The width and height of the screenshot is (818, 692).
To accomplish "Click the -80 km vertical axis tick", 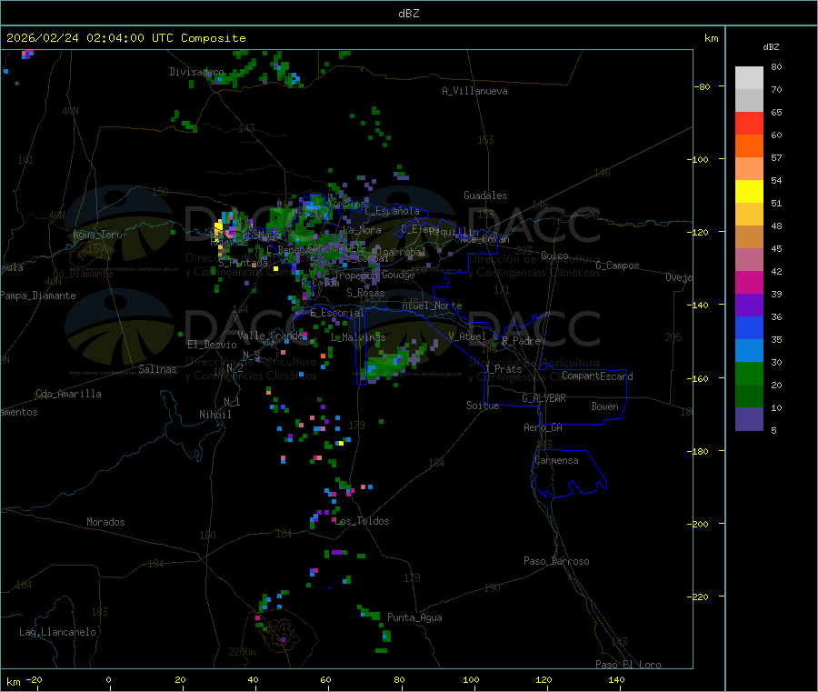I will point(703,86).
